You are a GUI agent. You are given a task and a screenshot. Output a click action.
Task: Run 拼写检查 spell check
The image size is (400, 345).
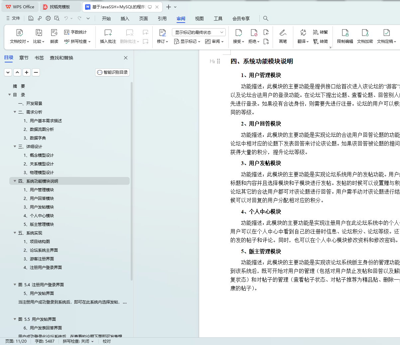click(77, 42)
